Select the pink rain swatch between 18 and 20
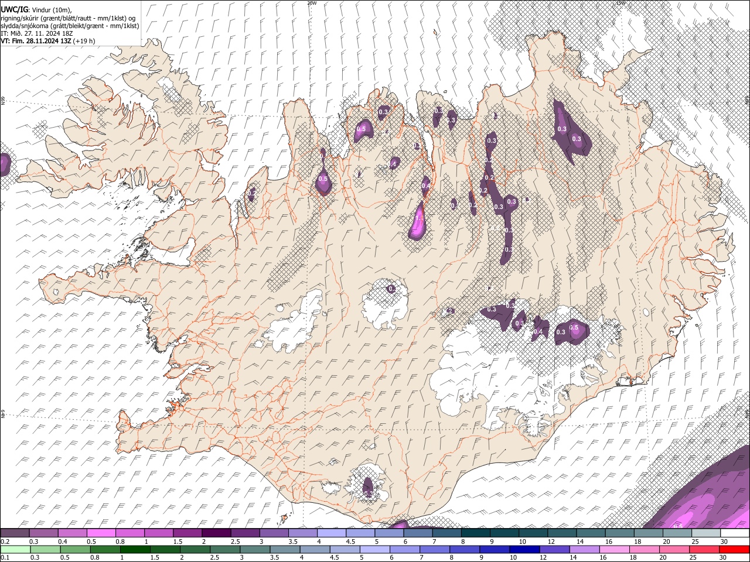 (x=644, y=550)
